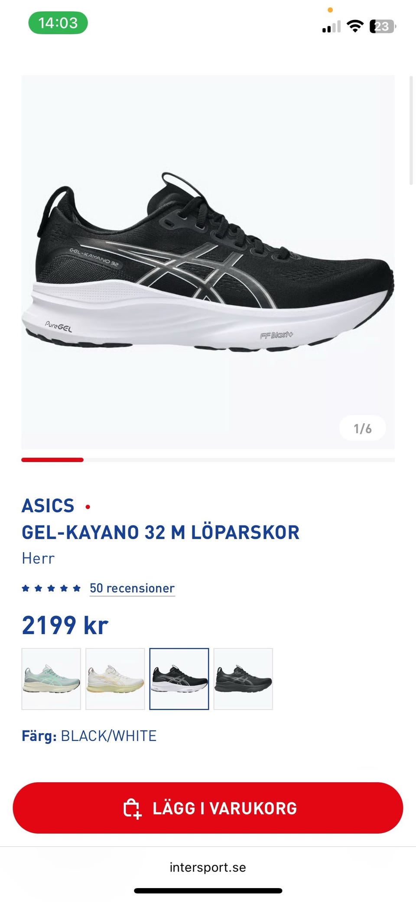This screenshot has width=416, height=902.
Task: Tap the five-star rating icons
Action: tap(51, 588)
